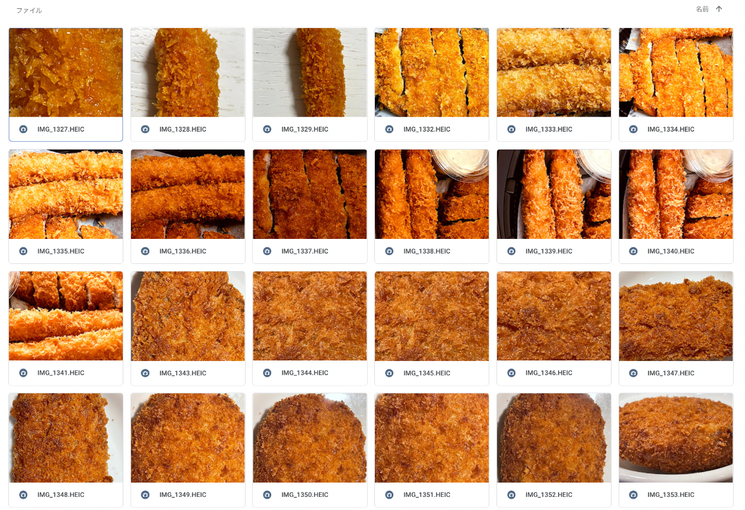Select the IMG_1352.HEIC thumbnail
The height and width of the screenshot is (510, 745).
click(x=554, y=438)
